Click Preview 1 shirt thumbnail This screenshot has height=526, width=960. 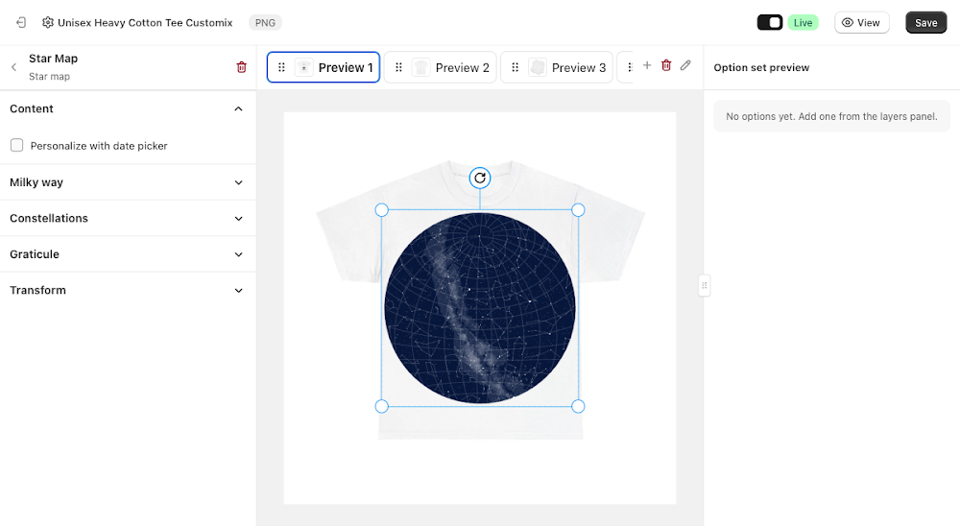click(x=303, y=67)
